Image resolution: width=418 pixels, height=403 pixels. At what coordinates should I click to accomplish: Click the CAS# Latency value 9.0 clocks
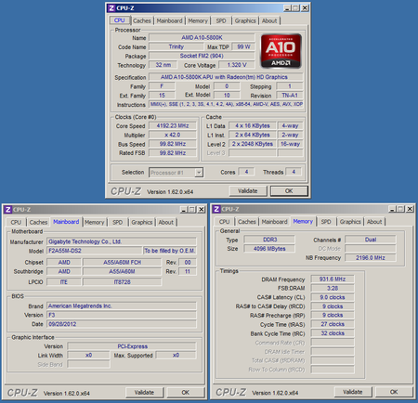coord(333,297)
